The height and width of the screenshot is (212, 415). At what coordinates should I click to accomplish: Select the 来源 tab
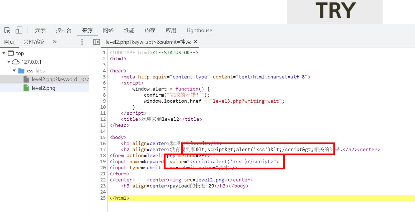[x=87, y=30]
